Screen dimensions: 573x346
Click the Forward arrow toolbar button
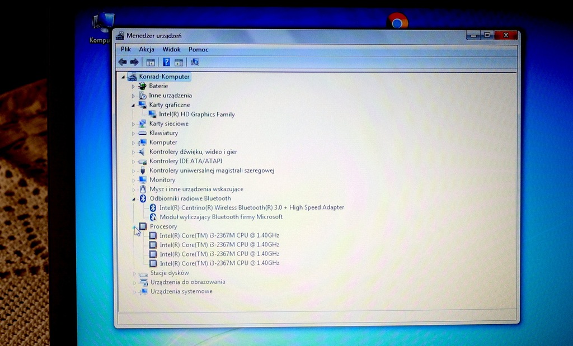pos(134,62)
